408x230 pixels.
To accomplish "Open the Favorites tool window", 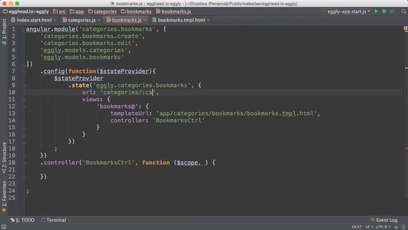I will tap(4, 197).
